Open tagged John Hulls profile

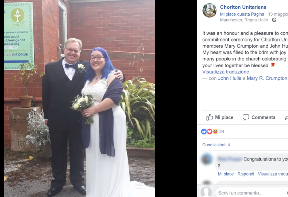(x=230, y=78)
